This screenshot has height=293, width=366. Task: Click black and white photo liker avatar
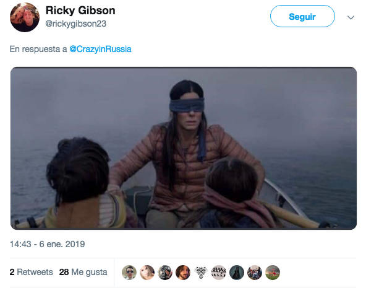(x=165, y=273)
